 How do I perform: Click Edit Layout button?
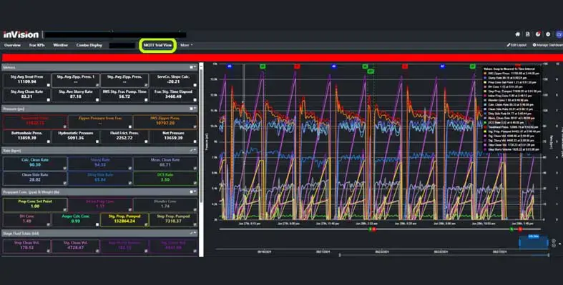pyautogui.click(x=517, y=45)
